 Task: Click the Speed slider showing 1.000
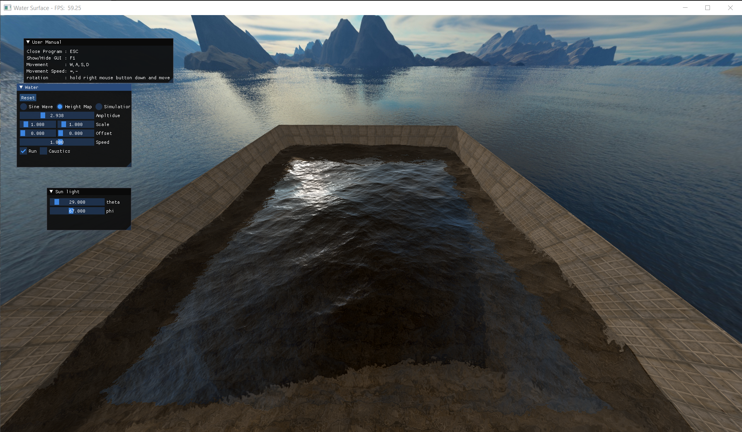57,142
